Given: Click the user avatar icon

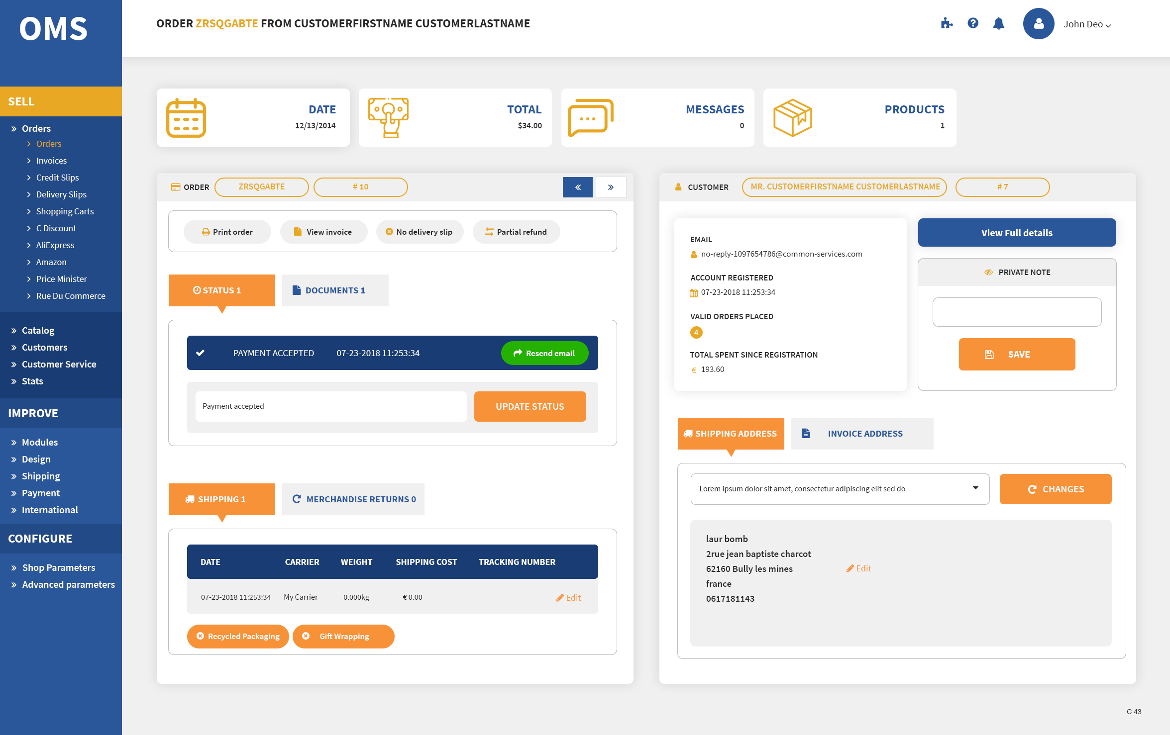Looking at the screenshot, I should pos(1039,23).
